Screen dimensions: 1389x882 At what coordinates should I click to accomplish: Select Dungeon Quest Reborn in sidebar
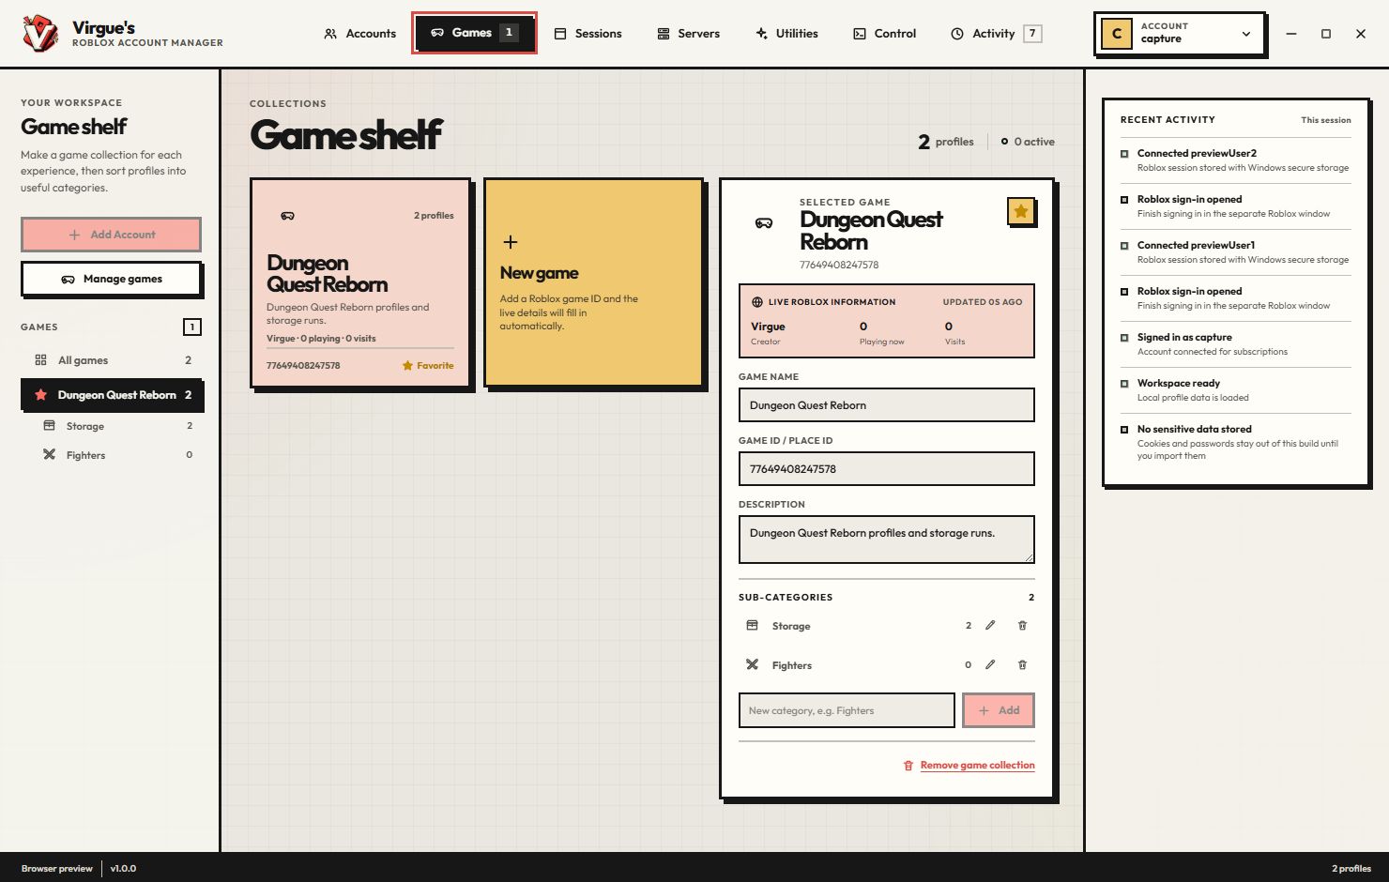(112, 395)
